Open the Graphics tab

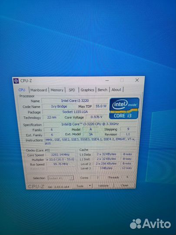(87, 90)
